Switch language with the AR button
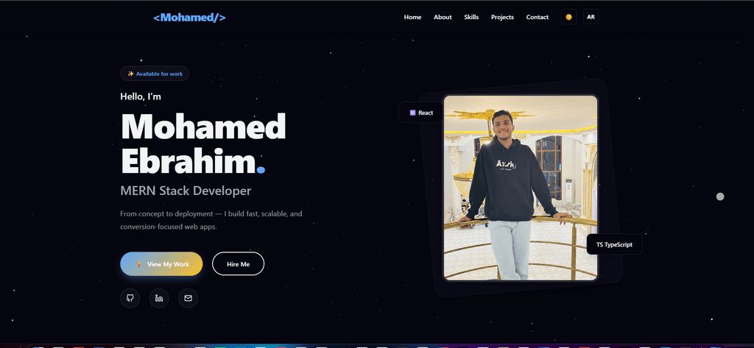This screenshot has width=754, height=348. pyautogui.click(x=591, y=17)
